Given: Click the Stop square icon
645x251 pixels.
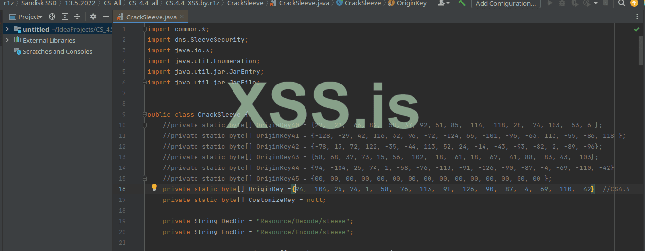Looking at the screenshot, I should coord(606,3).
